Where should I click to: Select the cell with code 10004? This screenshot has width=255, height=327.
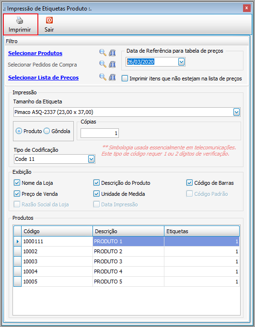click(x=57, y=271)
